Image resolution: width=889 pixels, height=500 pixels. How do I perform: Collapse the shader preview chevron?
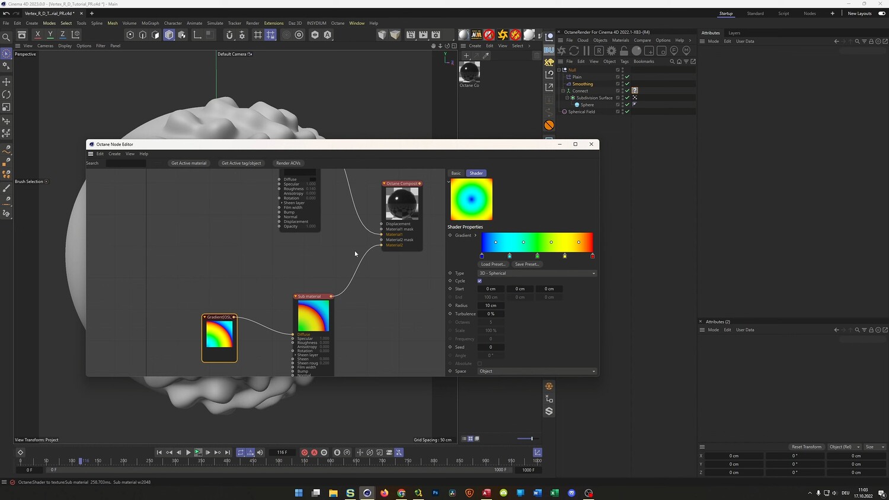tap(449, 181)
